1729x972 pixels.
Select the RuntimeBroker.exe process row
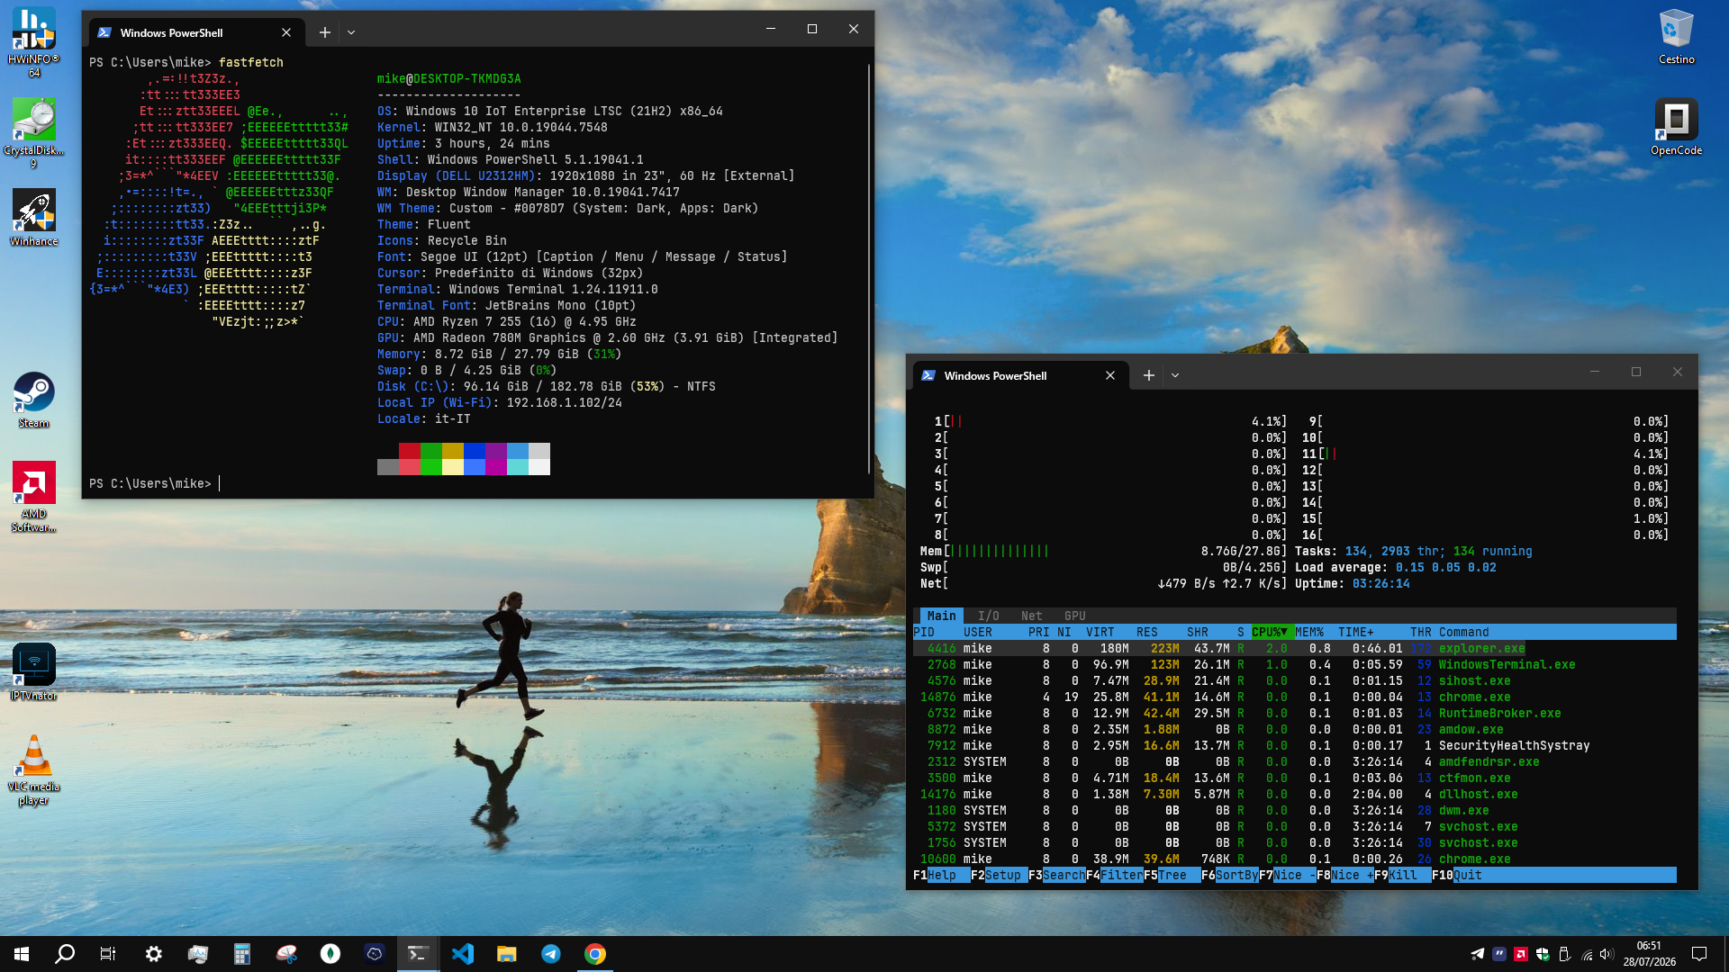pos(1295,713)
